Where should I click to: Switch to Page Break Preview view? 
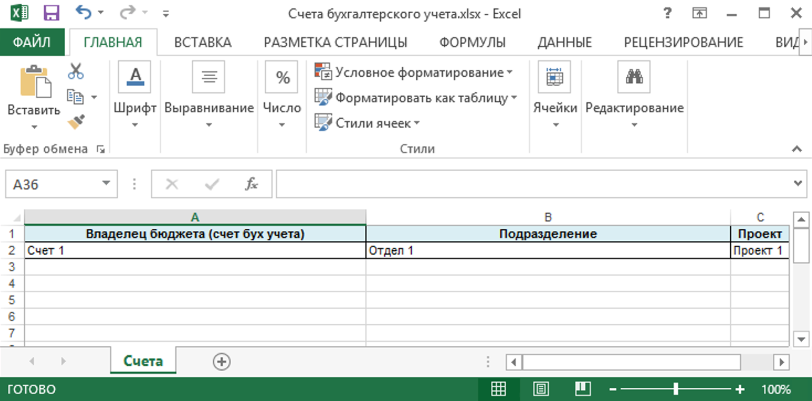(583, 389)
